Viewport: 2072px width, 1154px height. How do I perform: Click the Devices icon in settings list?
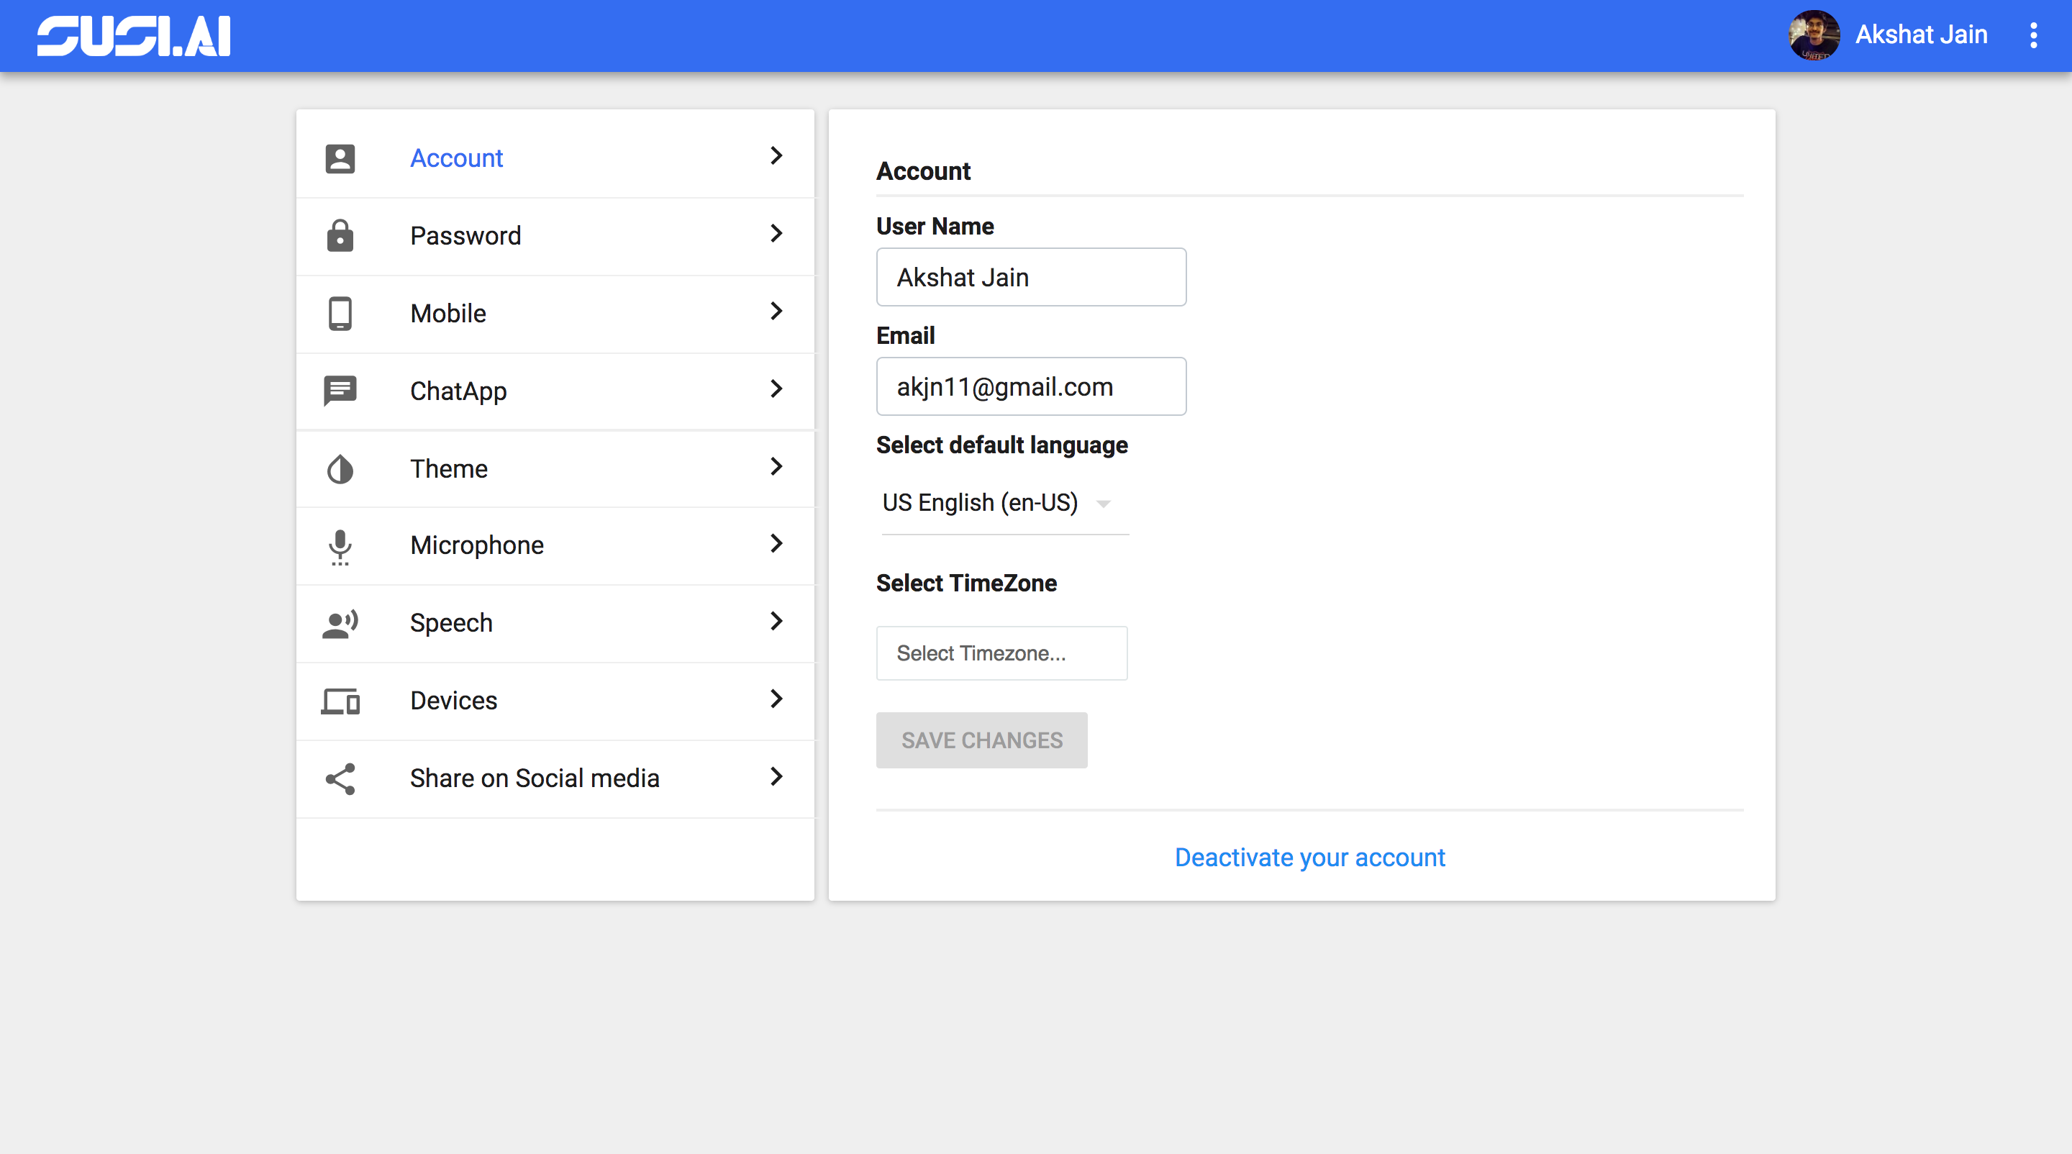[340, 701]
